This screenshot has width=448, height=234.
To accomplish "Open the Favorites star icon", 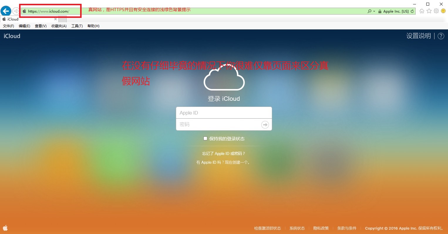I will [x=429, y=11].
